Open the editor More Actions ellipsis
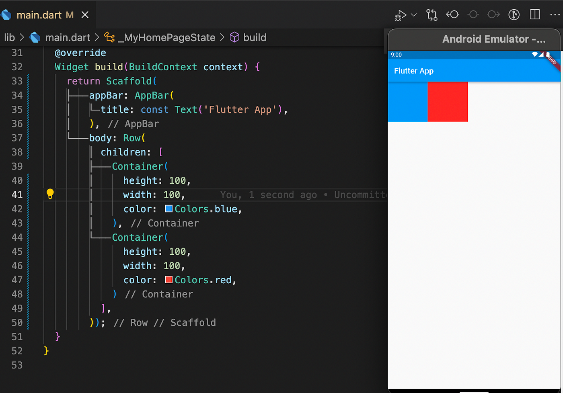 point(555,15)
